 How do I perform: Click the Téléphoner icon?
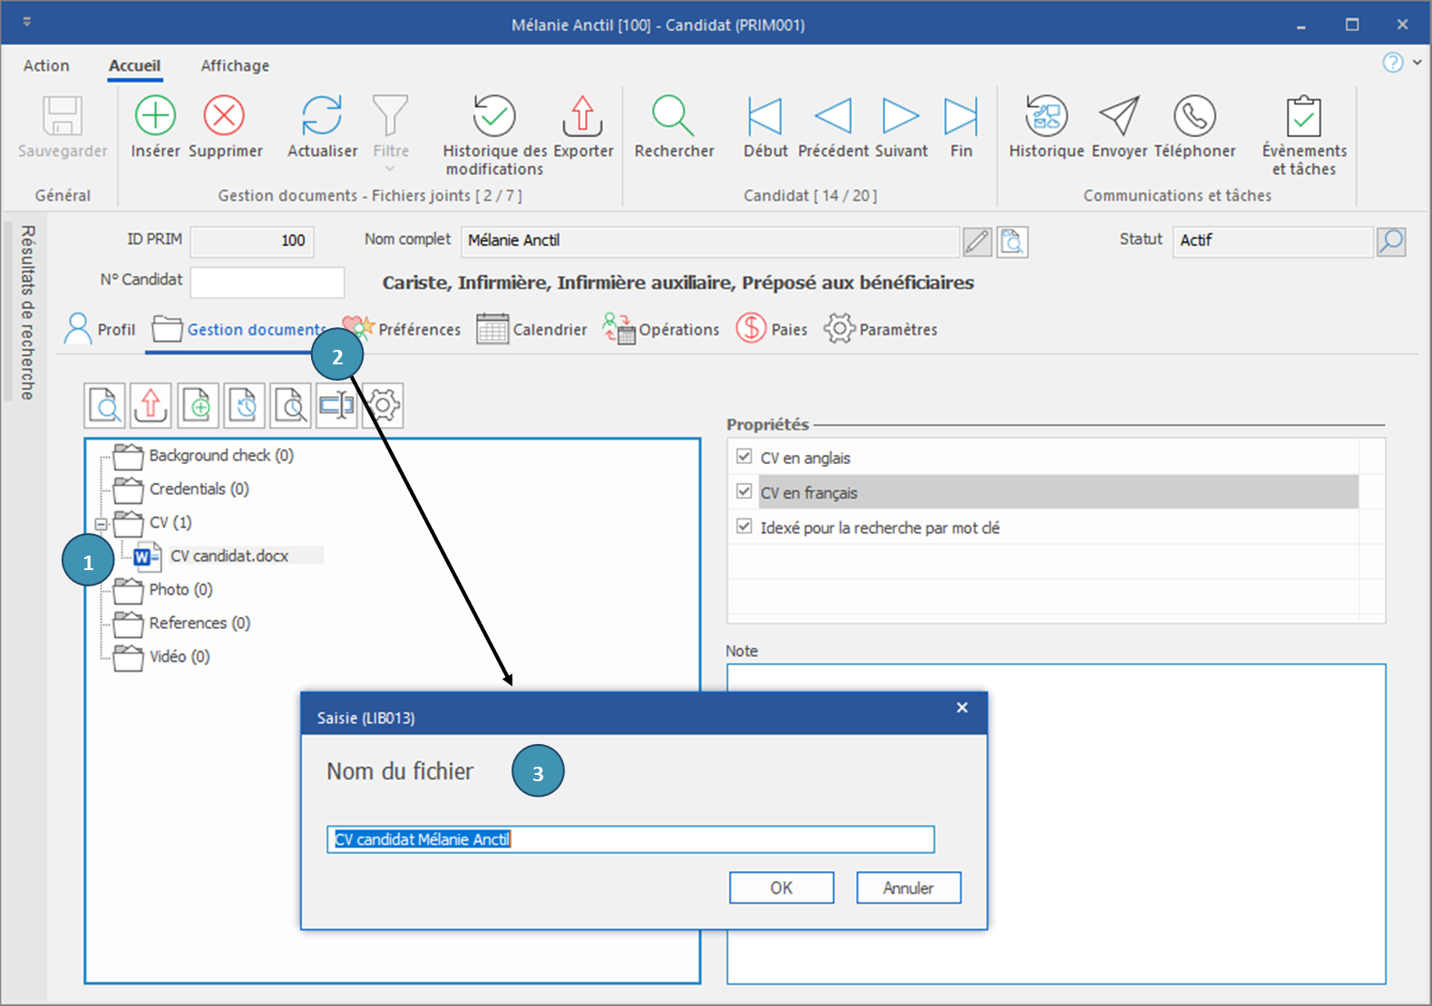coord(1194,117)
